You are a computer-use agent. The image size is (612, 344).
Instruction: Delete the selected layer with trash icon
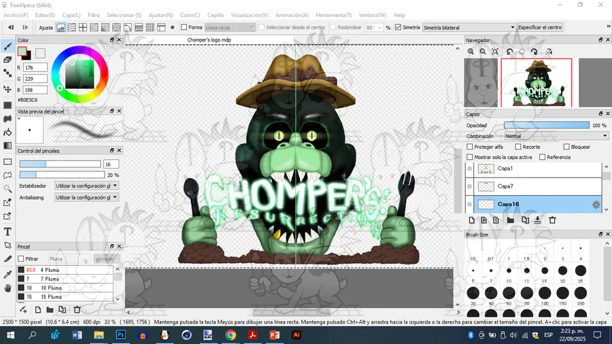click(x=552, y=220)
